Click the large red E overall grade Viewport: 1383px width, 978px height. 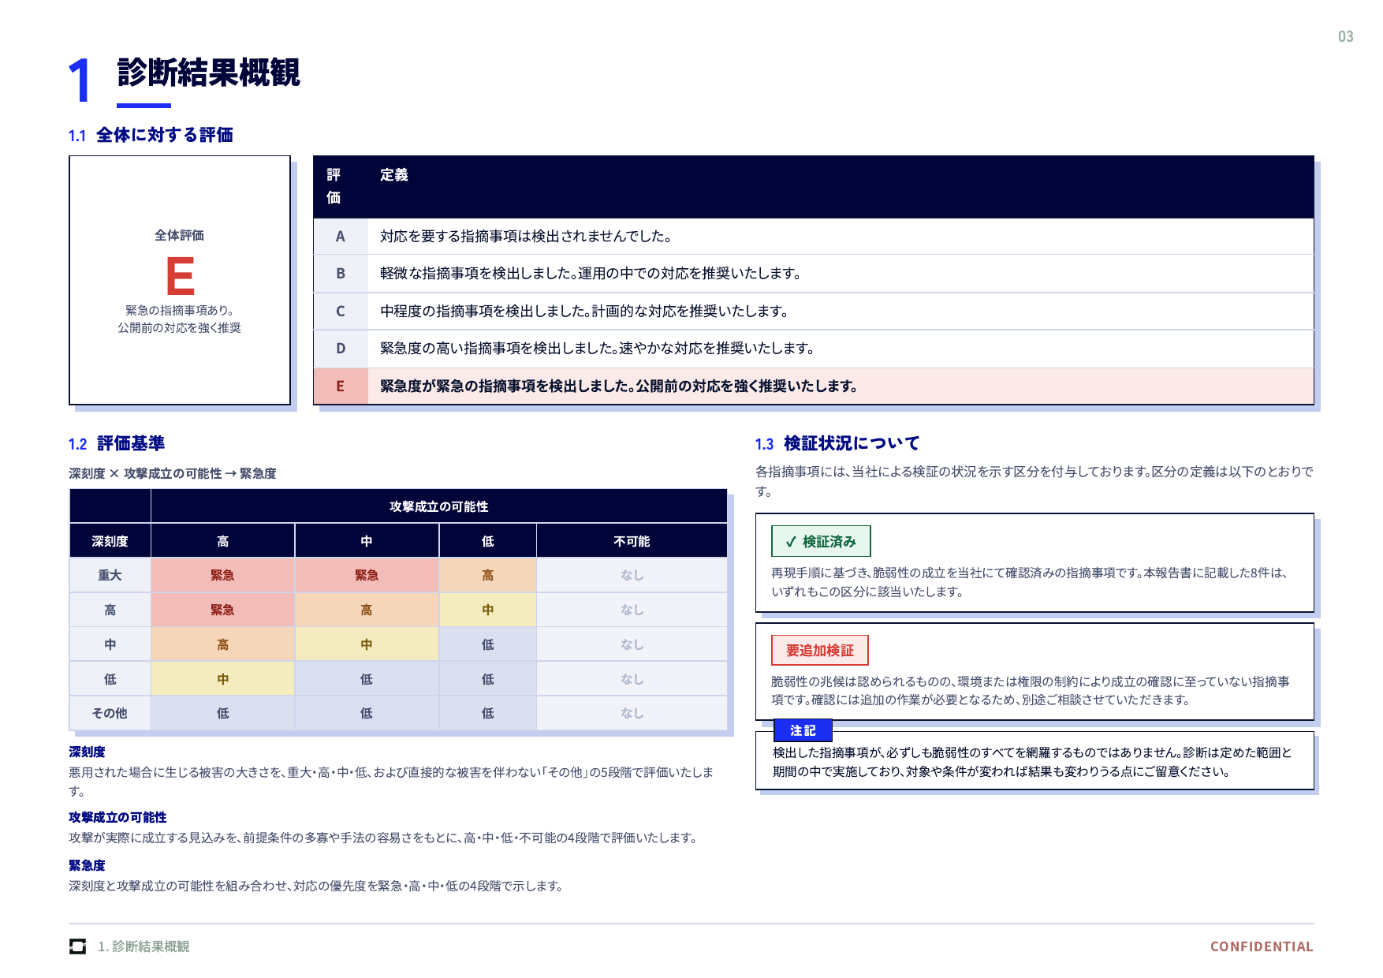[180, 276]
